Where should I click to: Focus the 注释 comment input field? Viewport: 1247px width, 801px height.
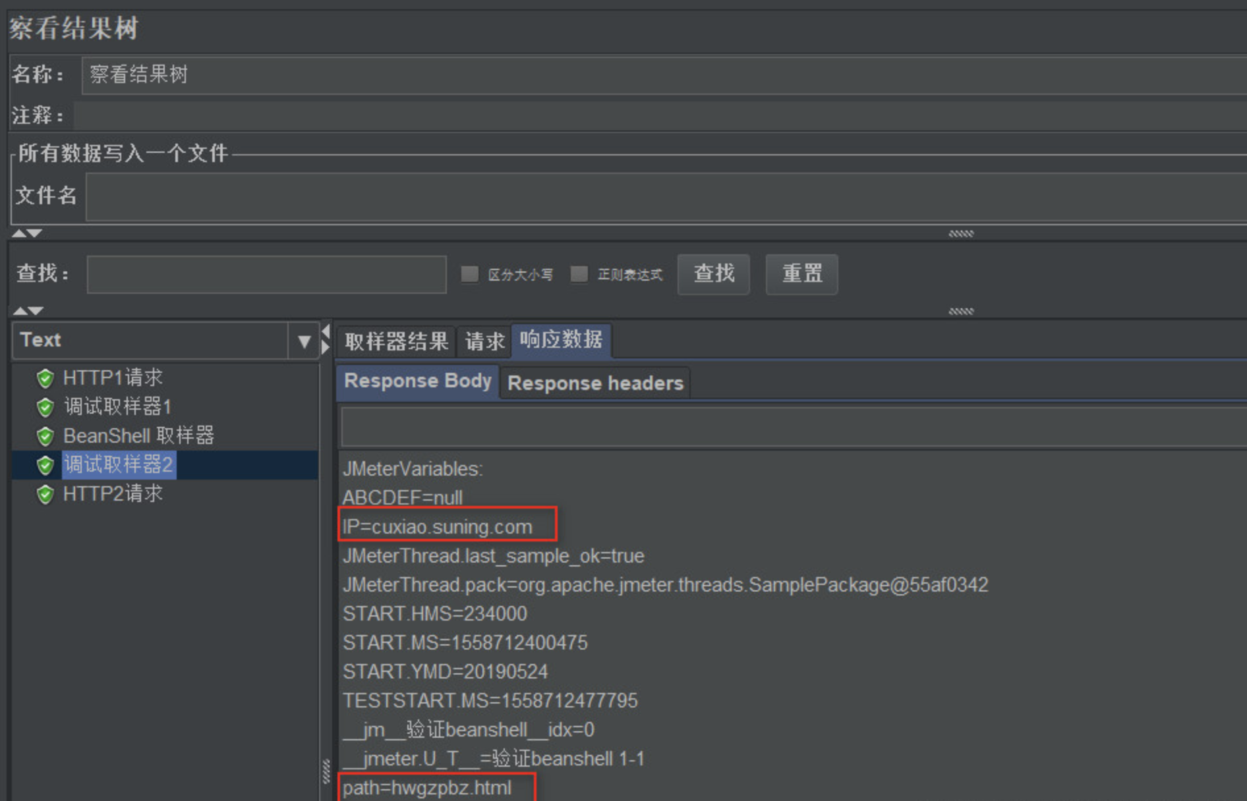660,115
